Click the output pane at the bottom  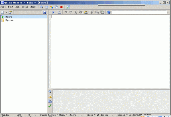point(111,101)
